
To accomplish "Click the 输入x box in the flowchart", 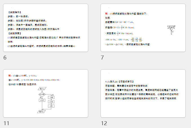I will point(43,89).
